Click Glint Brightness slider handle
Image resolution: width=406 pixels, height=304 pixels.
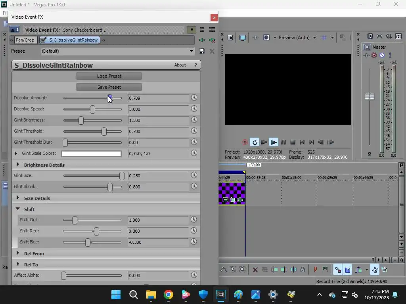(81, 120)
